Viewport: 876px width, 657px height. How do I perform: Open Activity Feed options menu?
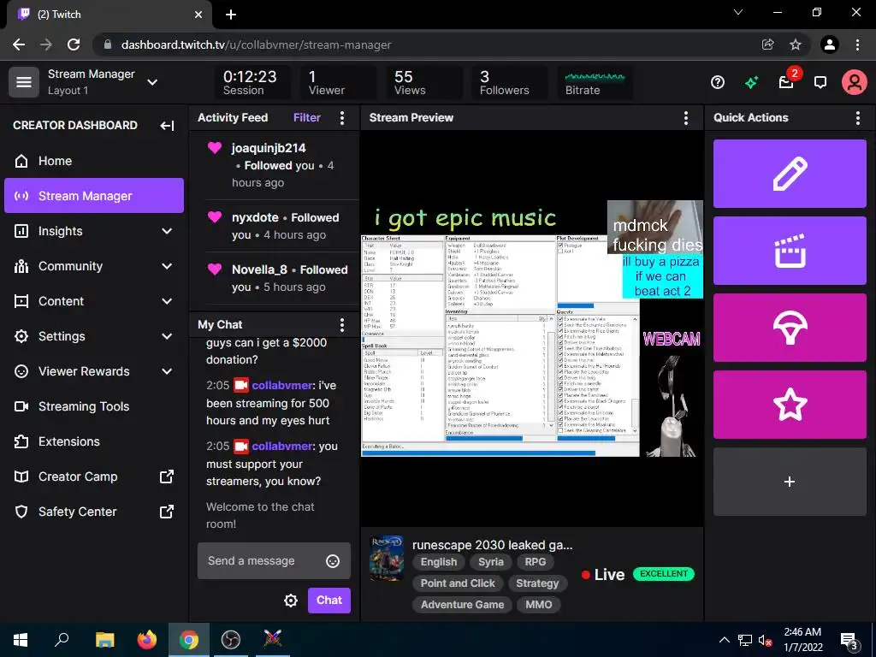(342, 117)
